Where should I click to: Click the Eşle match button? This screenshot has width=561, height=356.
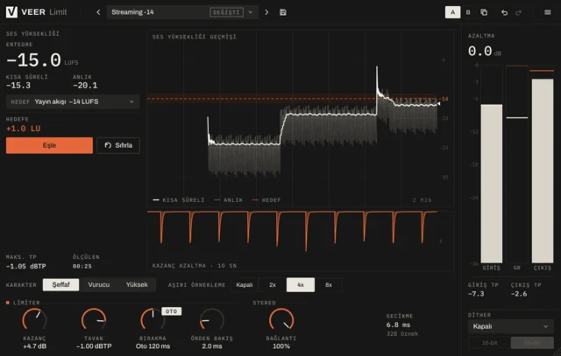49,145
